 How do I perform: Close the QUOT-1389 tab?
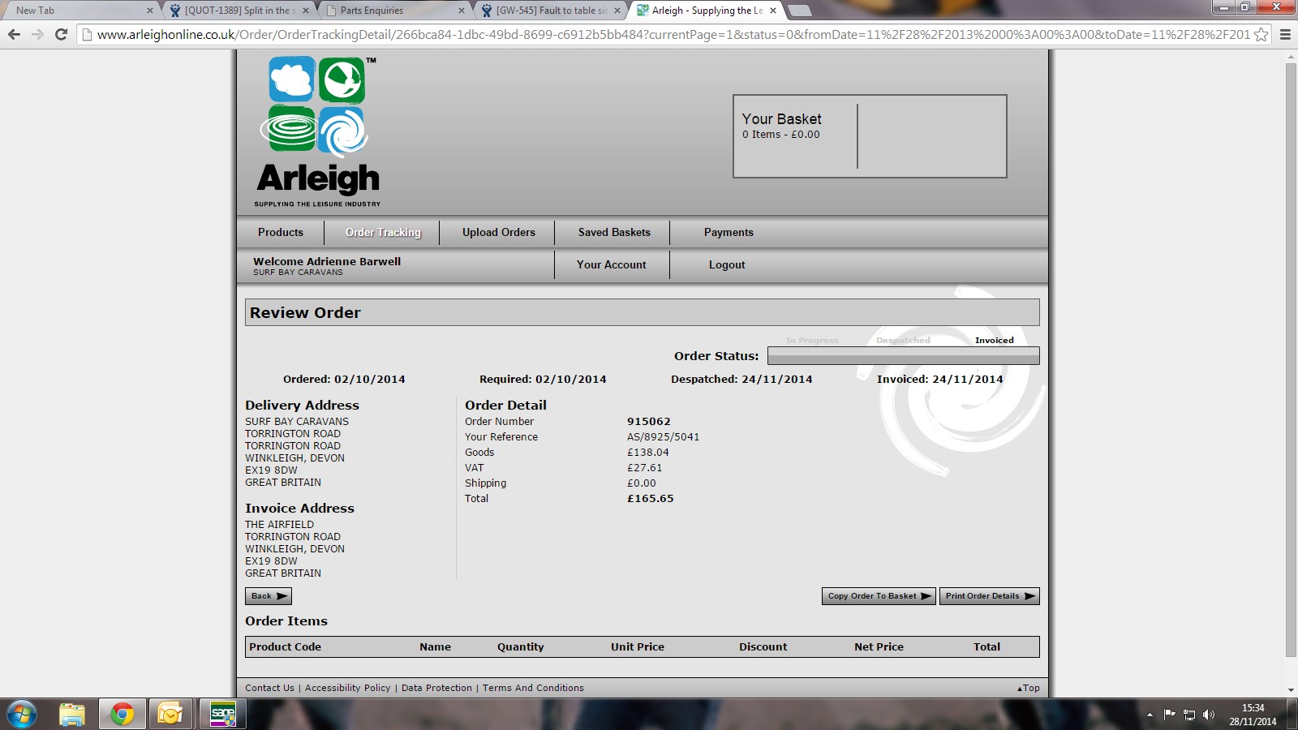click(306, 11)
